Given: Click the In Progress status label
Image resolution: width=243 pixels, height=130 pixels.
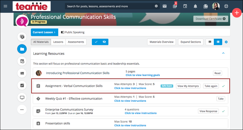Looking at the screenshot, I should tap(39, 22).
